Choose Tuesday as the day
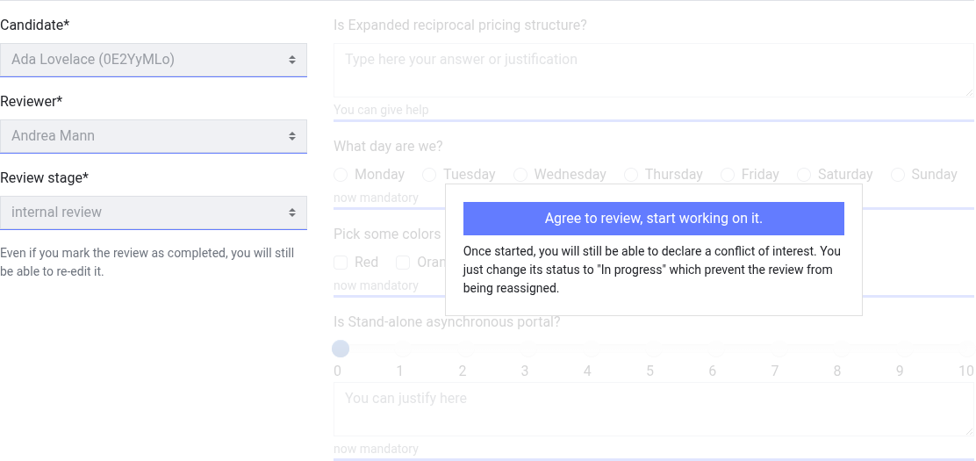 [x=429, y=175]
